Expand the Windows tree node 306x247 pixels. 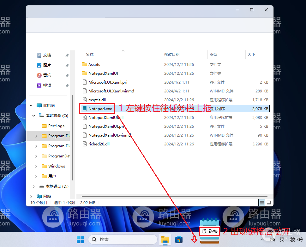(x=36, y=166)
